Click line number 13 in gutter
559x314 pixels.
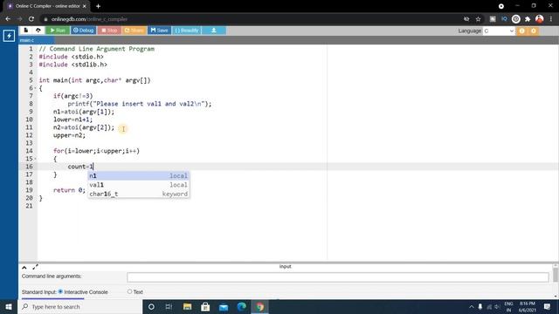click(29, 143)
